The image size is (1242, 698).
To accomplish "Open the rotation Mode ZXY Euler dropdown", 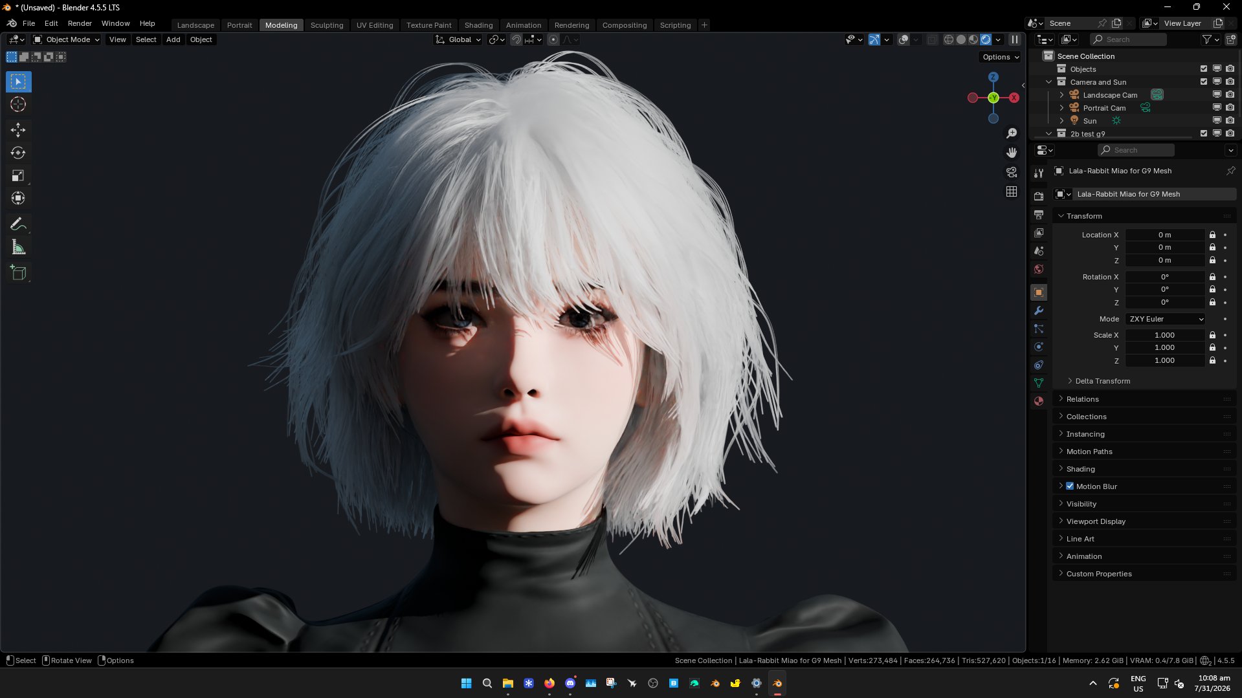I will [x=1166, y=319].
